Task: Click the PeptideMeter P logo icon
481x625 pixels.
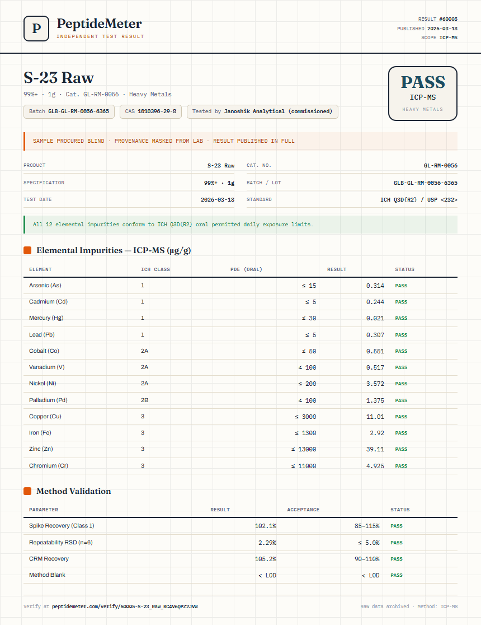Action: click(36, 29)
